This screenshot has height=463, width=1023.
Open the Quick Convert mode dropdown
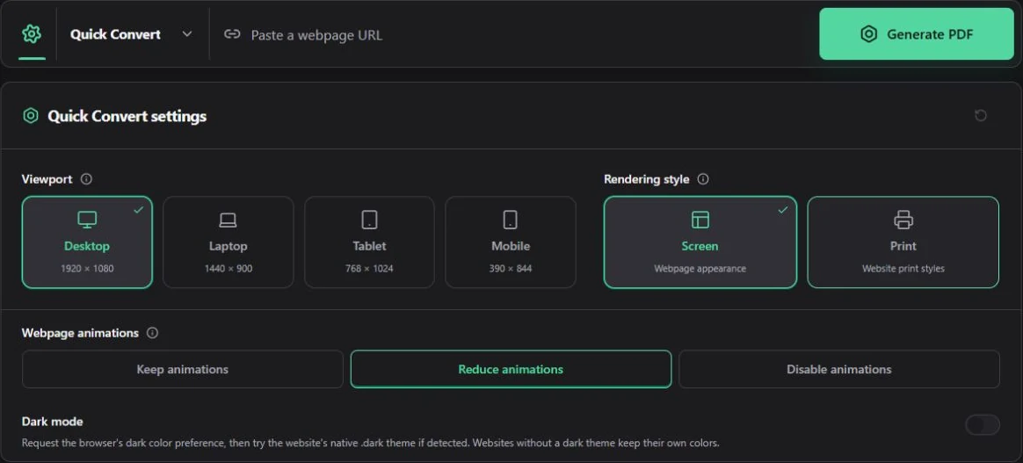click(x=131, y=34)
